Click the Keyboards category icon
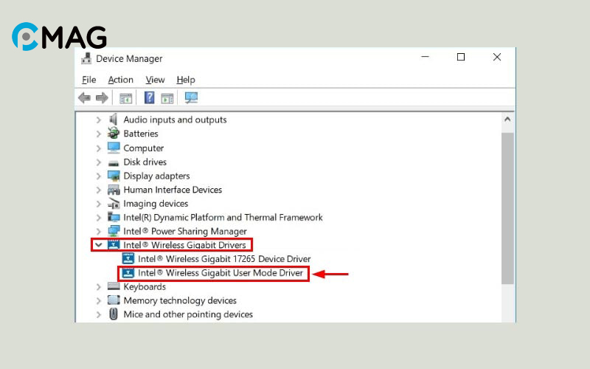This screenshot has height=369, width=590. (114, 286)
